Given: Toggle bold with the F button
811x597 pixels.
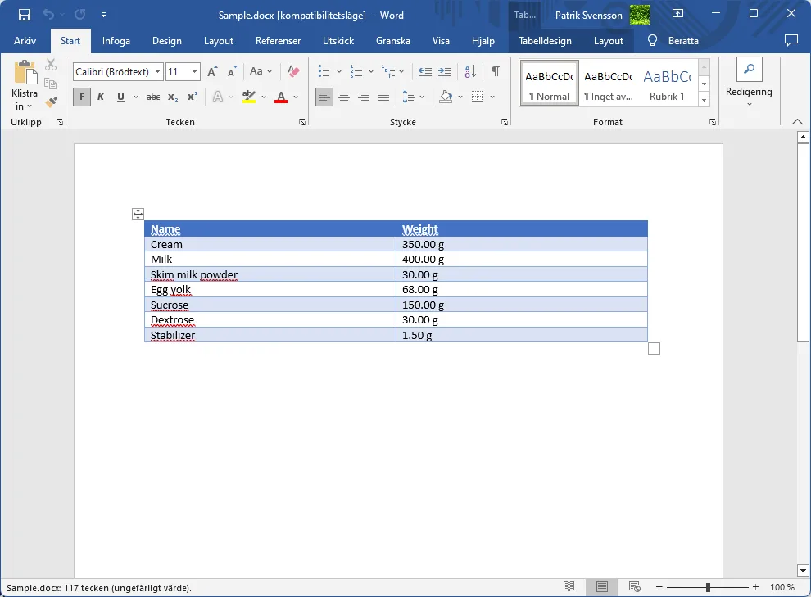Looking at the screenshot, I should coord(82,97).
